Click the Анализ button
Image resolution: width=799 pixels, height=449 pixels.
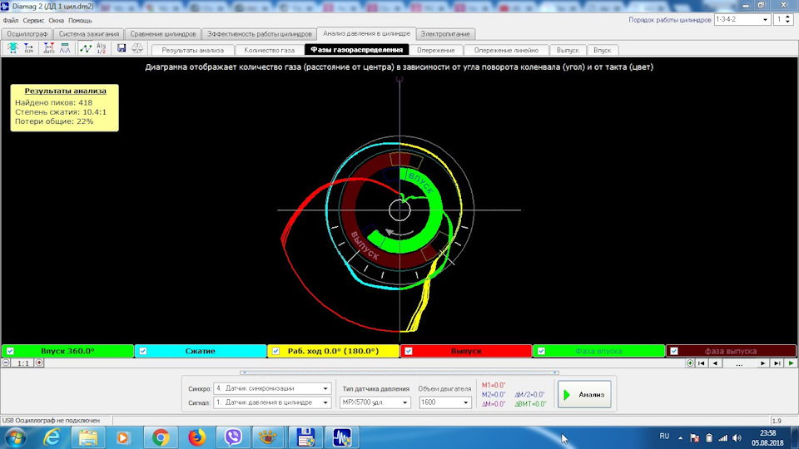click(584, 394)
